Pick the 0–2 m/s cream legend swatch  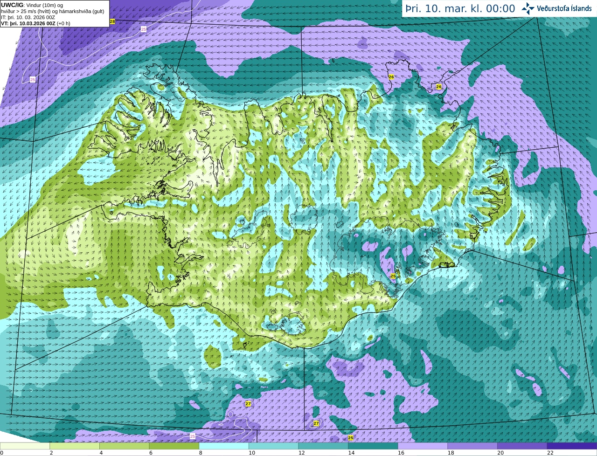25,446
